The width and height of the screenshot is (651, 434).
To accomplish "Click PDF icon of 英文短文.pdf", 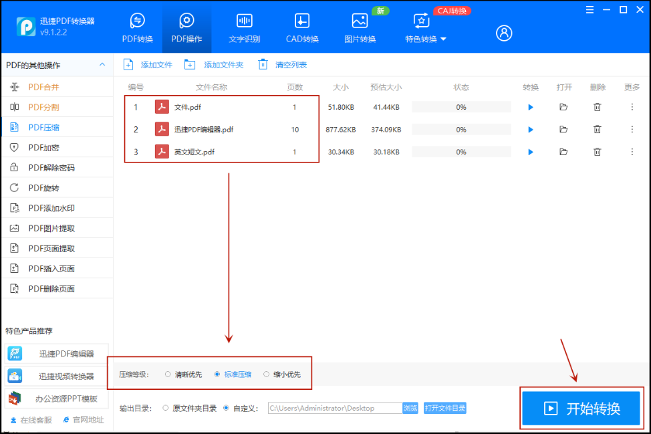I will coord(162,152).
